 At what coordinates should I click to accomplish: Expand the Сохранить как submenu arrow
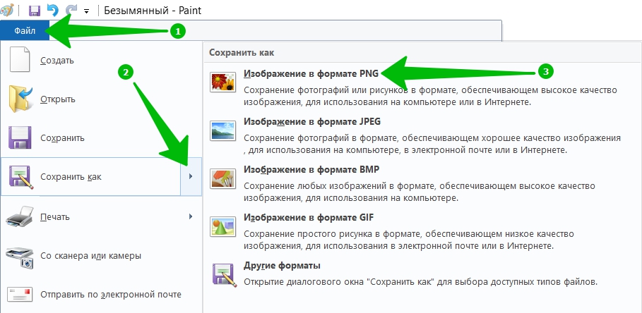[191, 176]
